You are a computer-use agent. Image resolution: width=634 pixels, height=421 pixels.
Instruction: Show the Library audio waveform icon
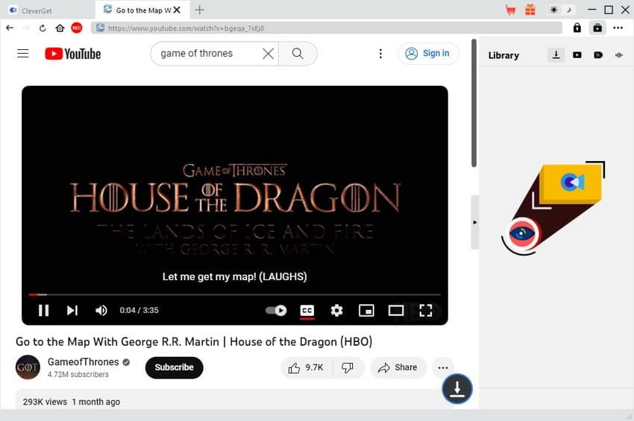click(619, 55)
